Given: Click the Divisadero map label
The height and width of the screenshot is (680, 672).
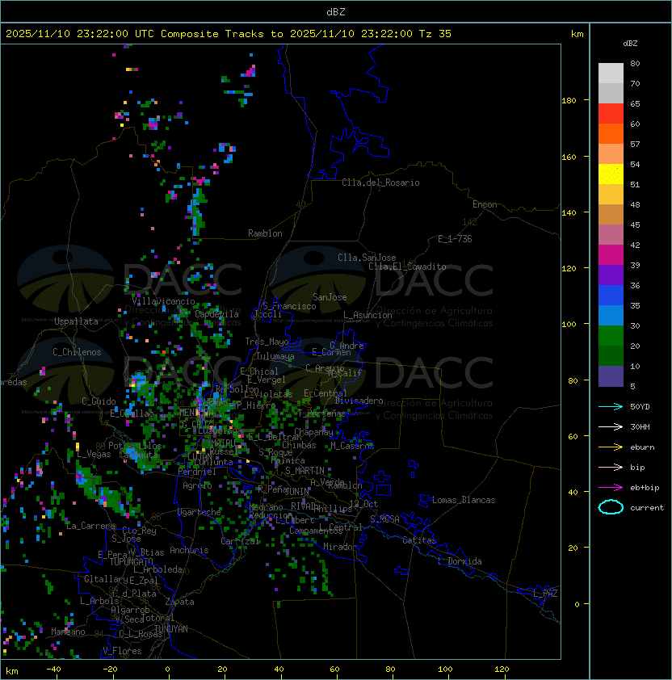Looking at the screenshot, I should click(359, 401).
